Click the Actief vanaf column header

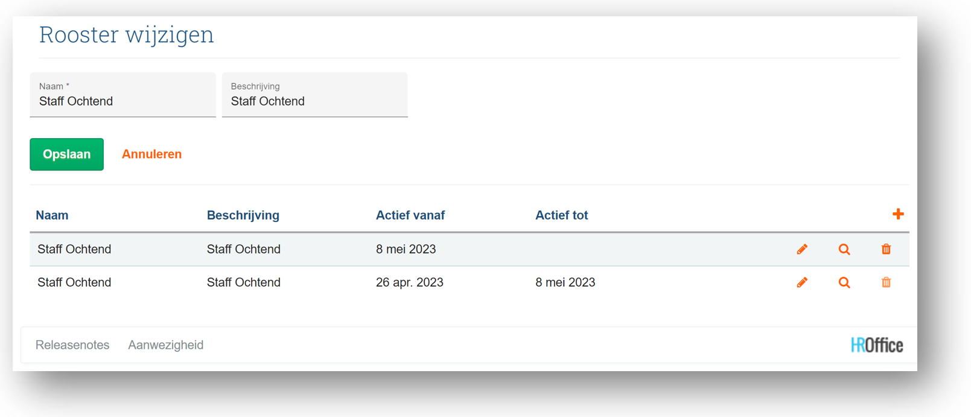(410, 215)
